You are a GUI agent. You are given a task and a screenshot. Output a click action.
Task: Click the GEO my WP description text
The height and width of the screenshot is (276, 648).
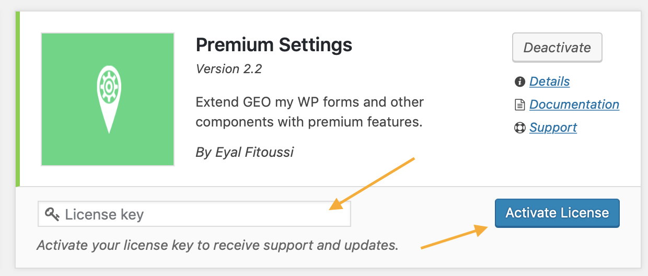pyautogui.click(x=309, y=112)
